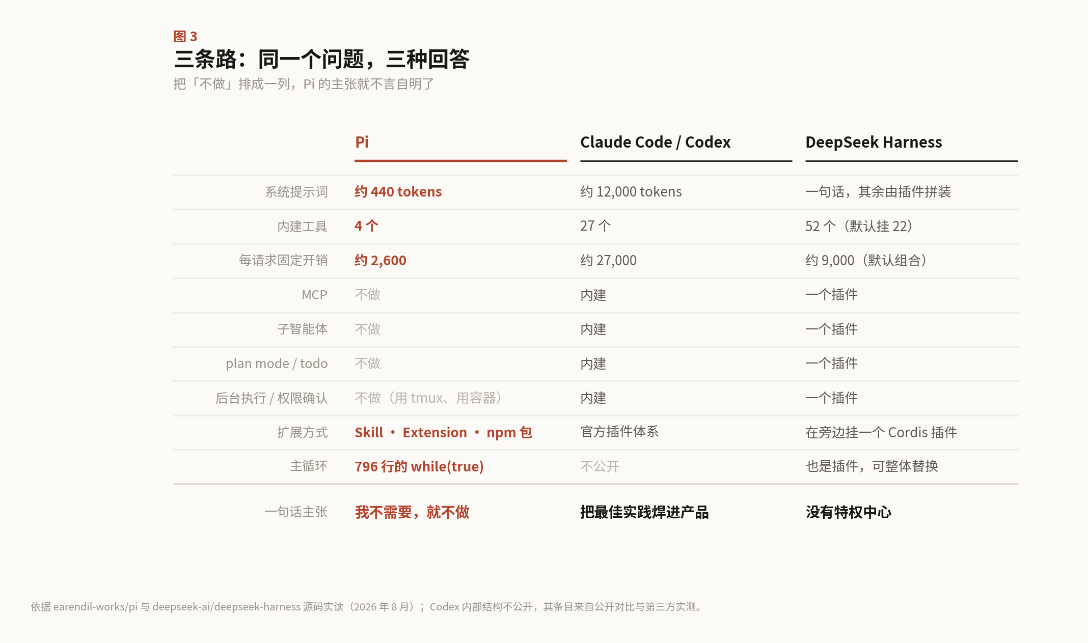Click the cell '约 440 tokens'

pos(398,192)
